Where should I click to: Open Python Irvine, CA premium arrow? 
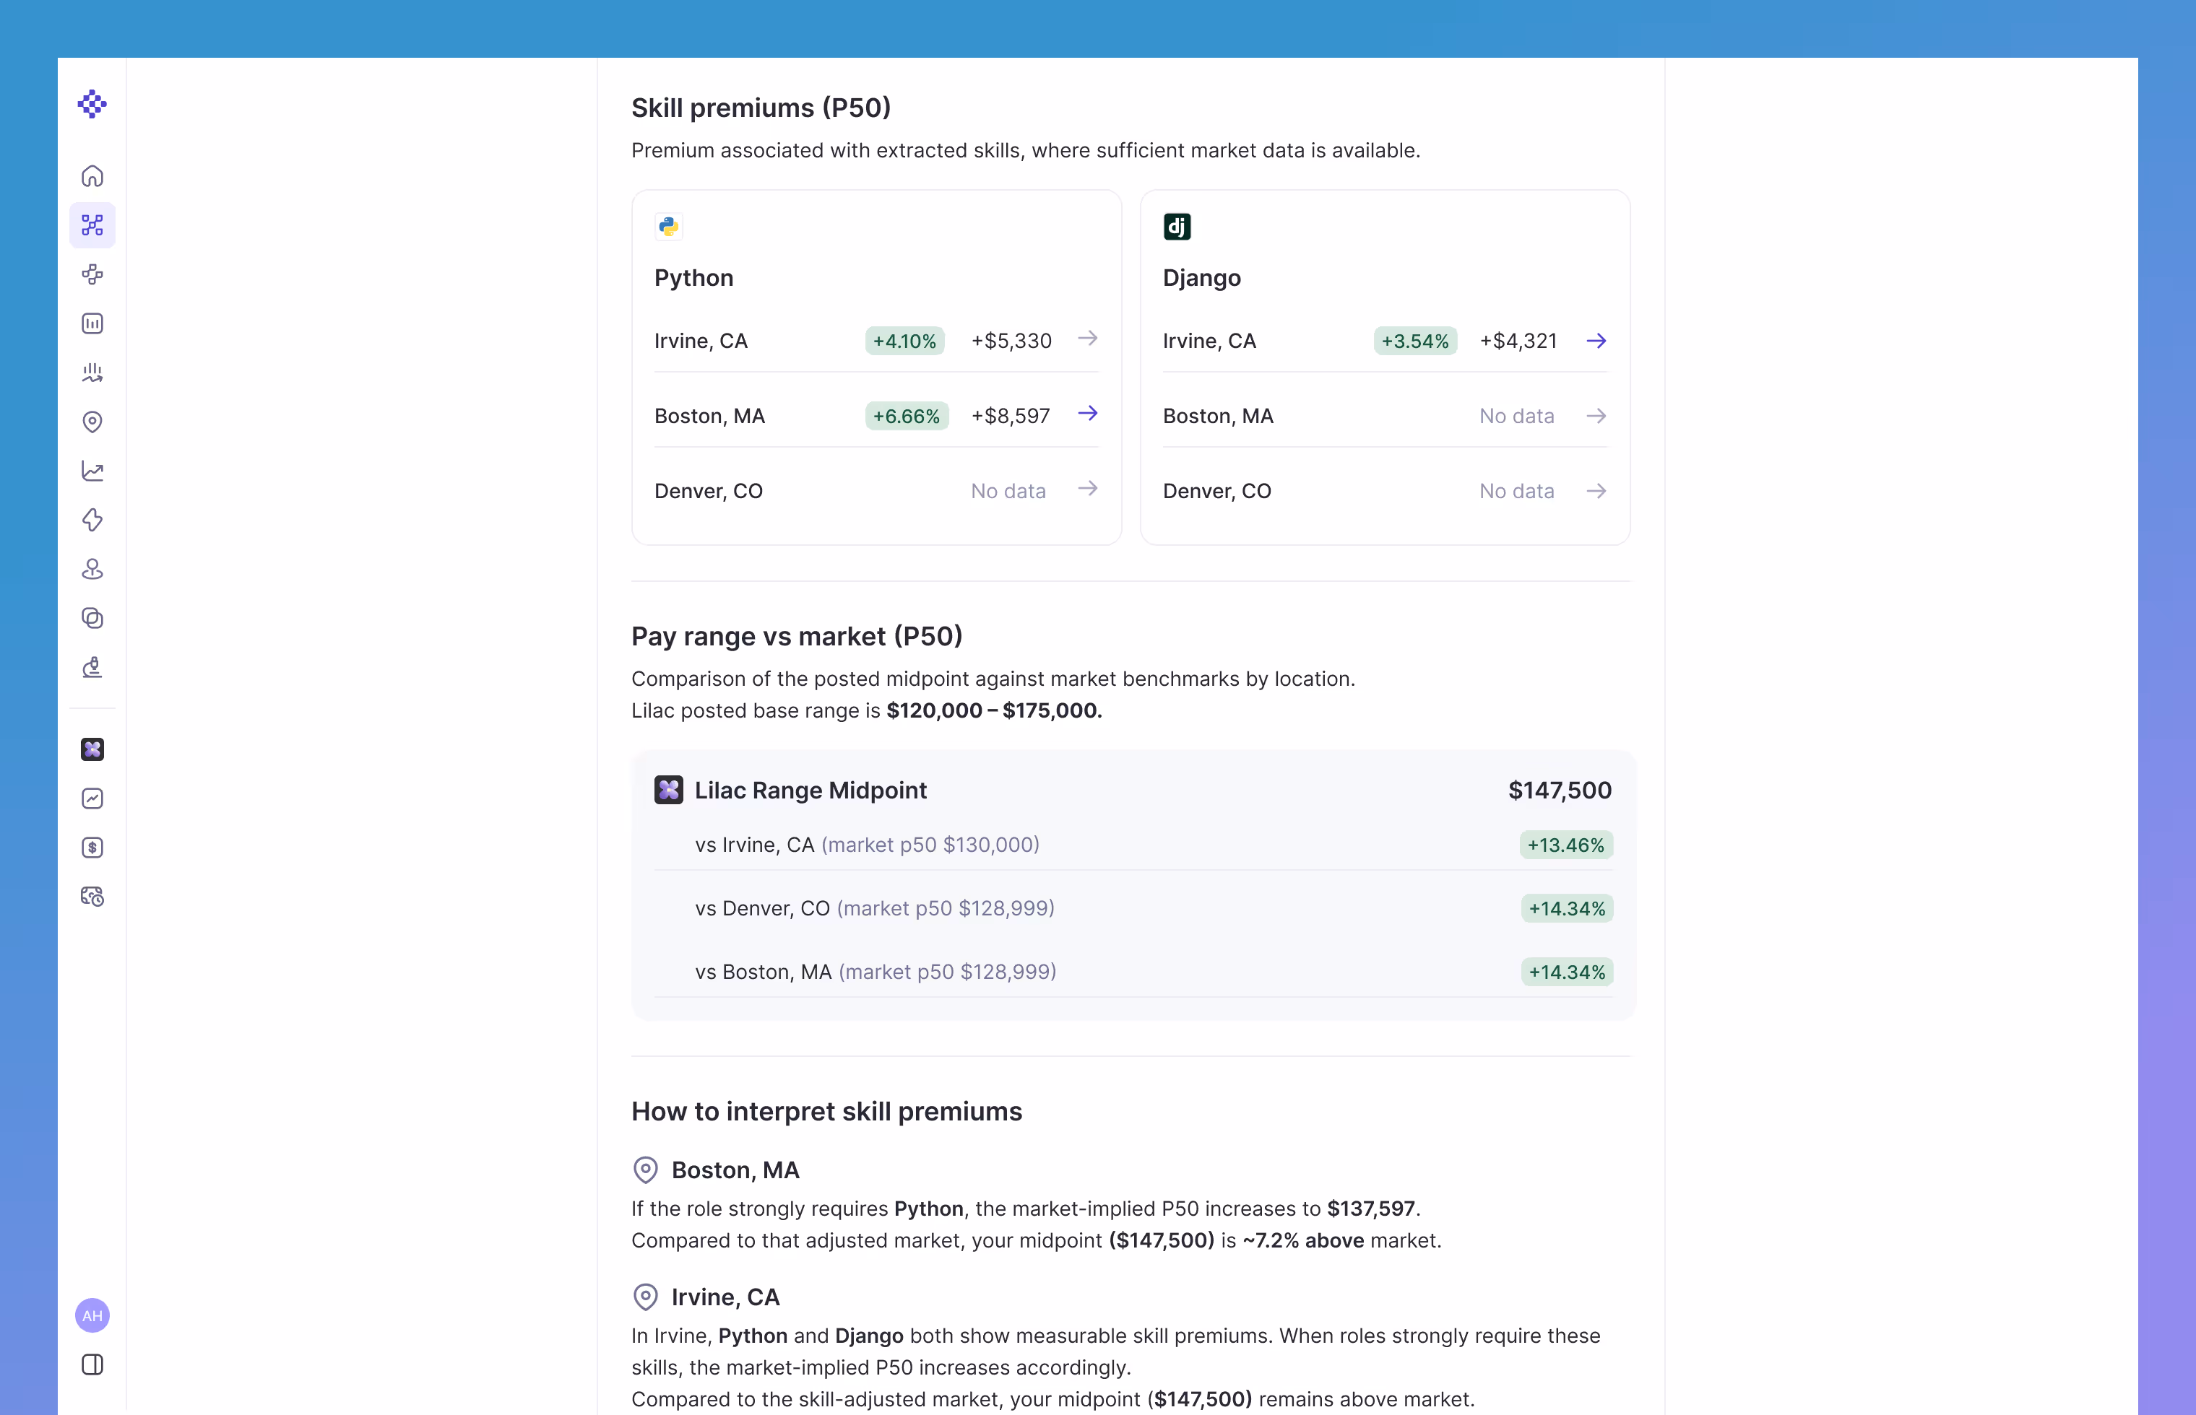(1087, 339)
